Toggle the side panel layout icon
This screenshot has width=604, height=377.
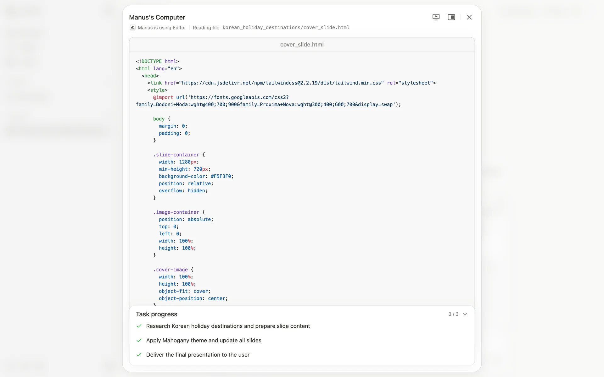(x=451, y=17)
